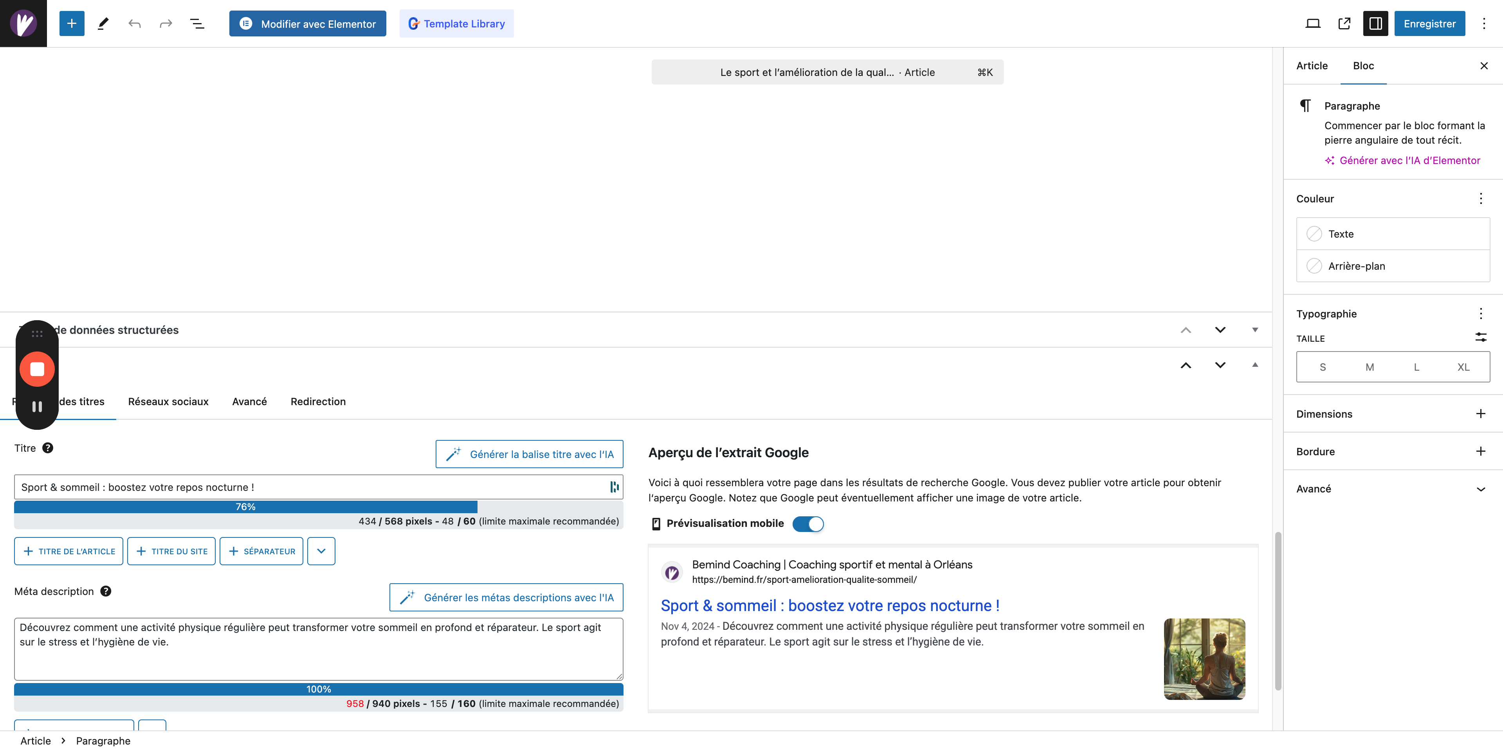Select the pencil edit tool
This screenshot has width=1503, height=750.
point(103,23)
